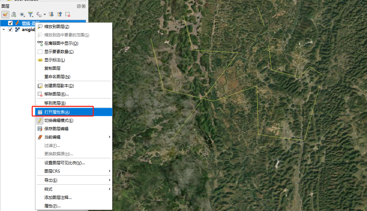Open the layer styling panel brush icon

click(5, 14)
